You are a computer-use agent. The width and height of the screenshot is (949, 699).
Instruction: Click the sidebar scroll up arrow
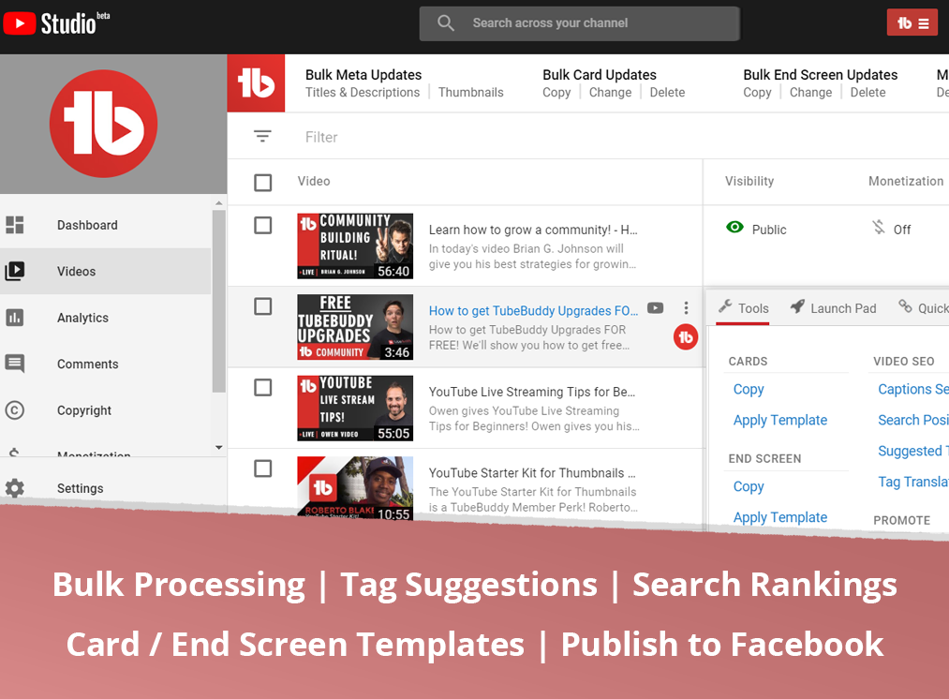[x=219, y=202]
